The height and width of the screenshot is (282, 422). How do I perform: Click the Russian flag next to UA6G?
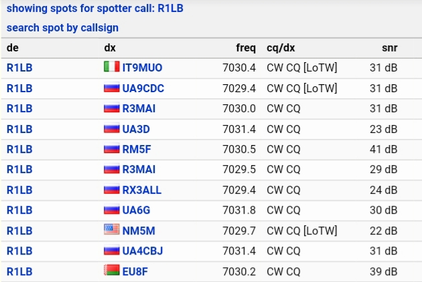point(112,209)
